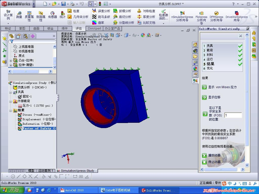The image size is (259, 194).
Task: Switch to the 草图 sketch tab
Action: click(x=22, y=29)
